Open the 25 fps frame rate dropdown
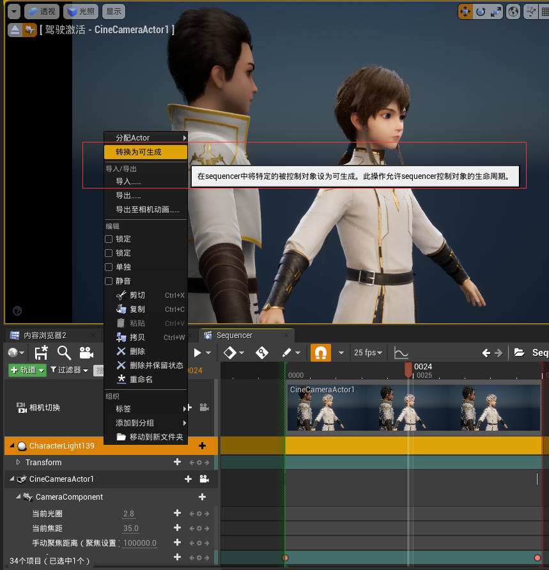549x570 pixels. tap(368, 353)
